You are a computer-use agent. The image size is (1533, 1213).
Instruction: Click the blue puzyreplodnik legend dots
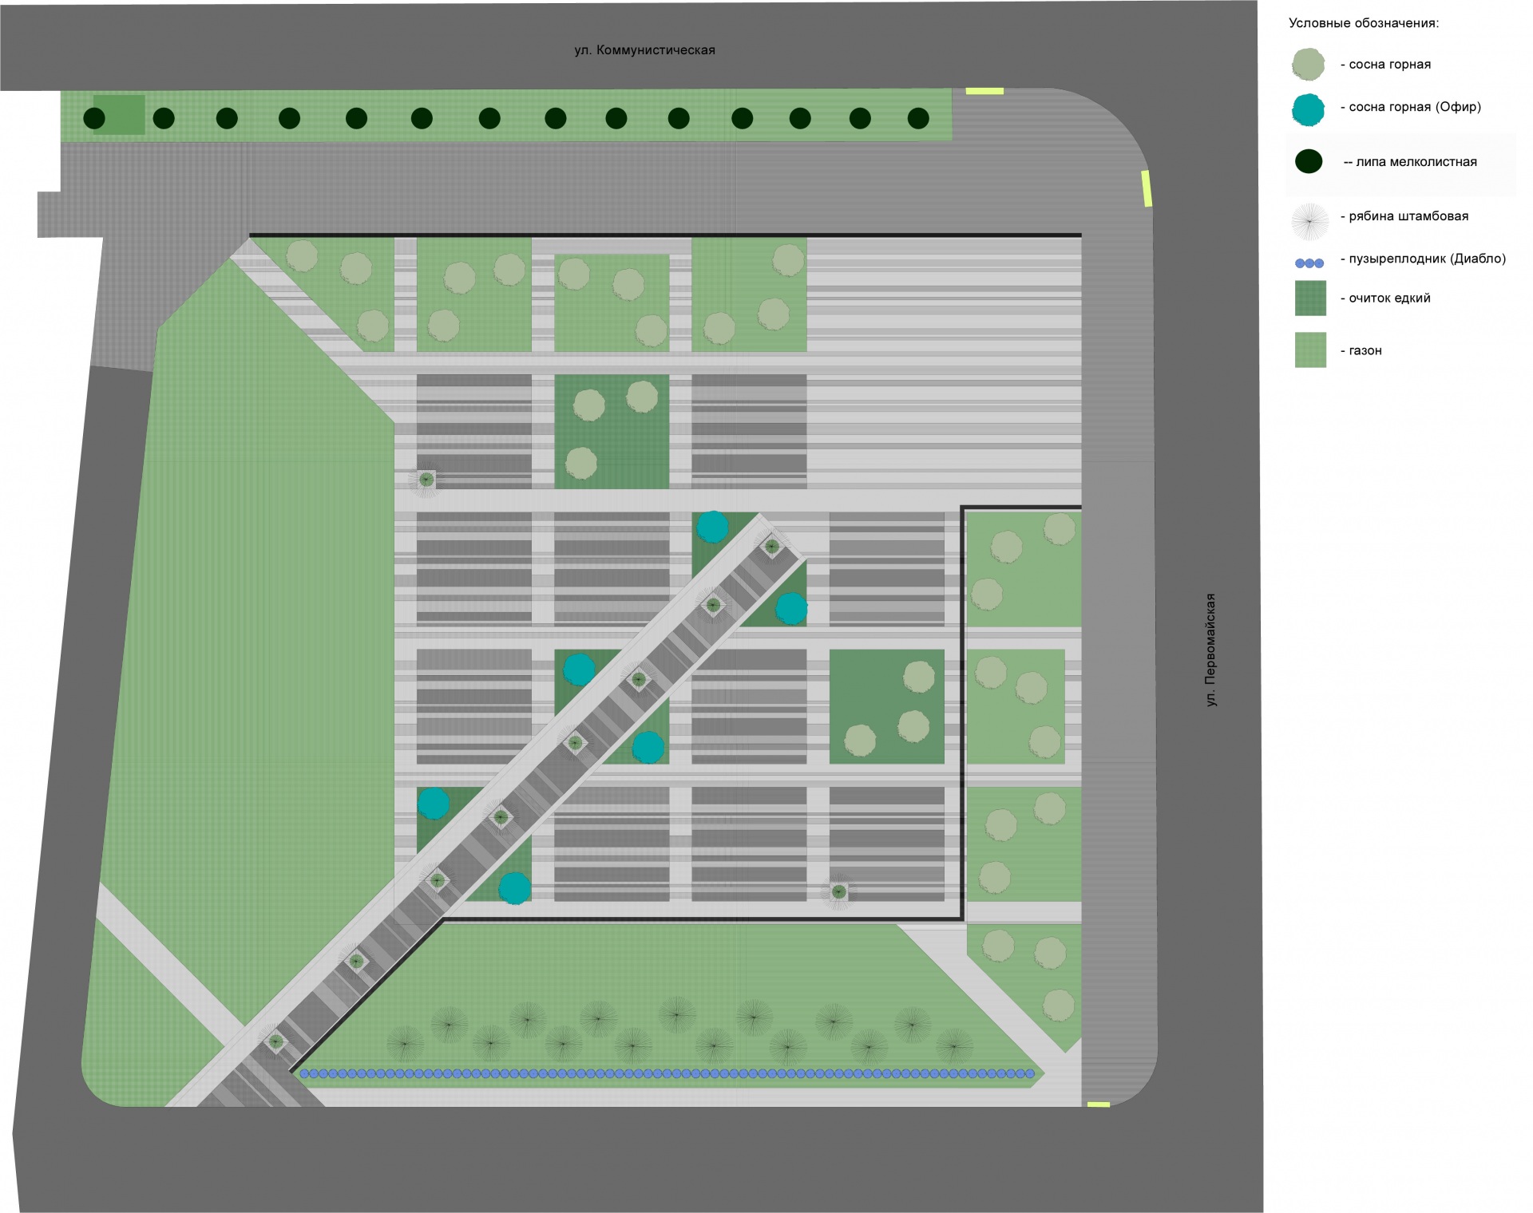point(1309,263)
